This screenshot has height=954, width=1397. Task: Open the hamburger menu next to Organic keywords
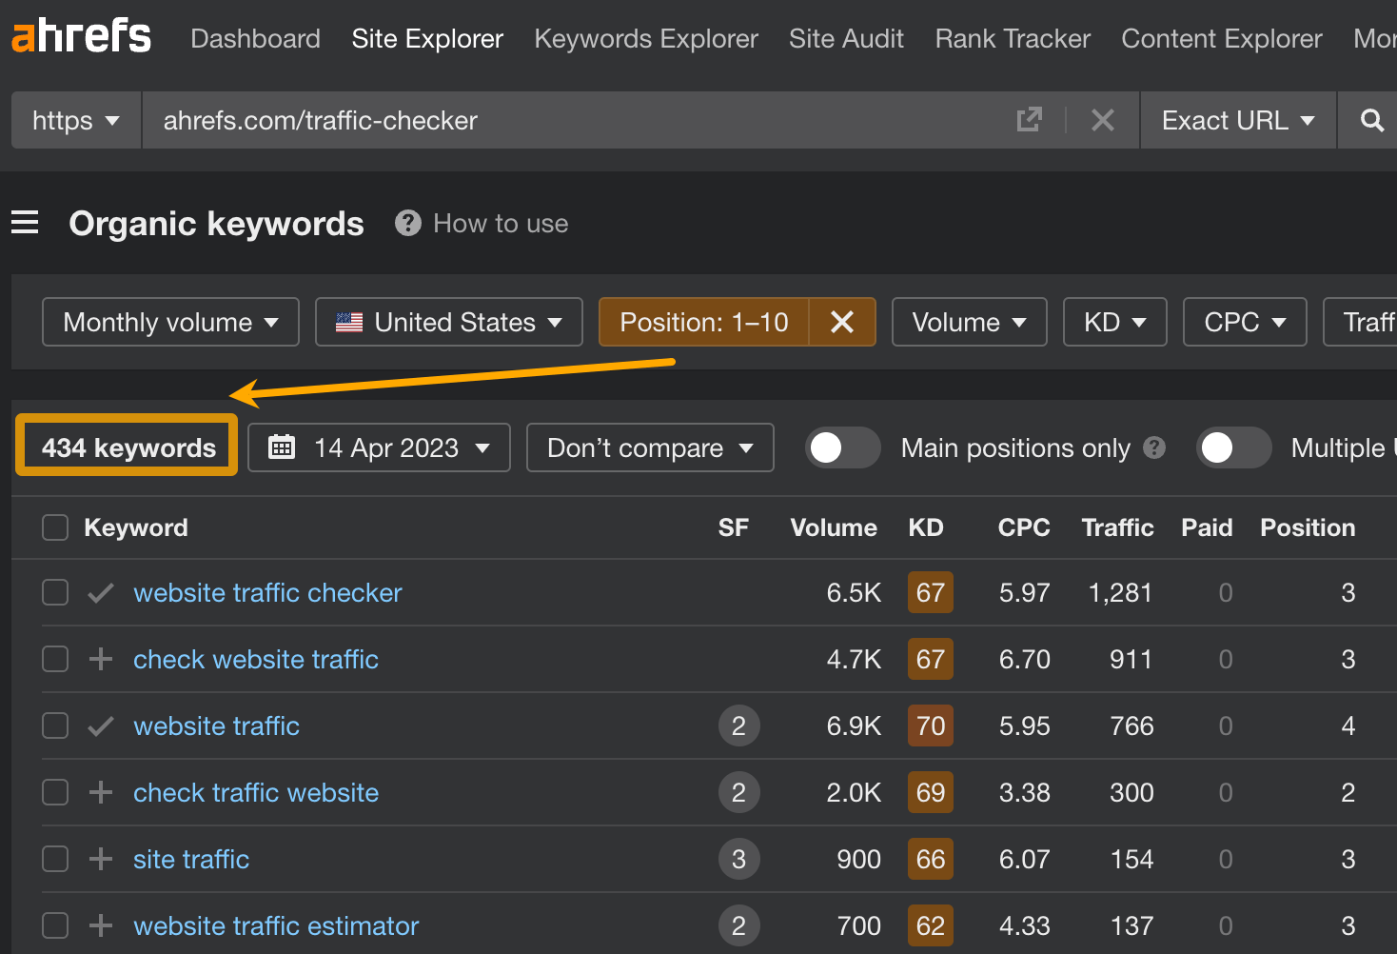point(25,222)
